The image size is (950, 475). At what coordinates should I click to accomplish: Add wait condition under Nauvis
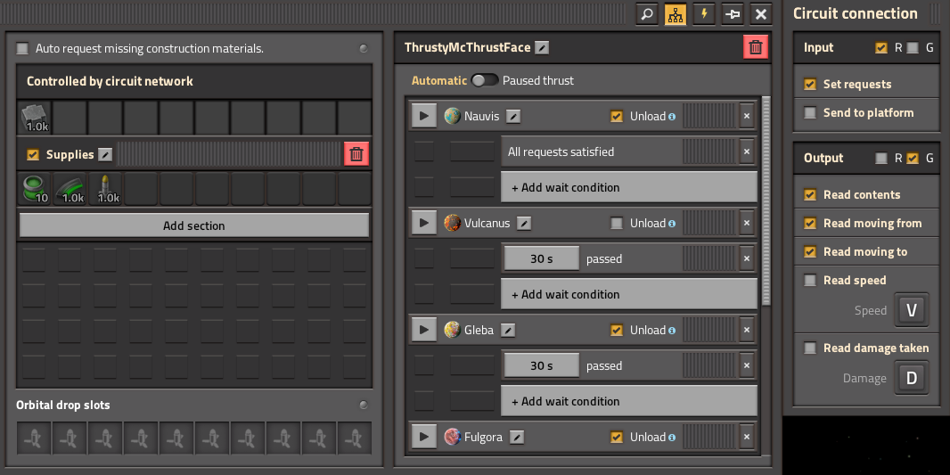[x=629, y=187]
